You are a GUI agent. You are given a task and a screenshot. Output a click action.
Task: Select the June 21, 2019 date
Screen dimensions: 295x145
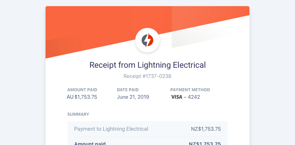click(133, 97)
